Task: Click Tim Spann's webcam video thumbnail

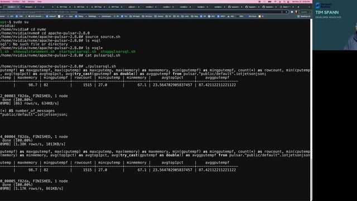Action: [x=335, y=25]
